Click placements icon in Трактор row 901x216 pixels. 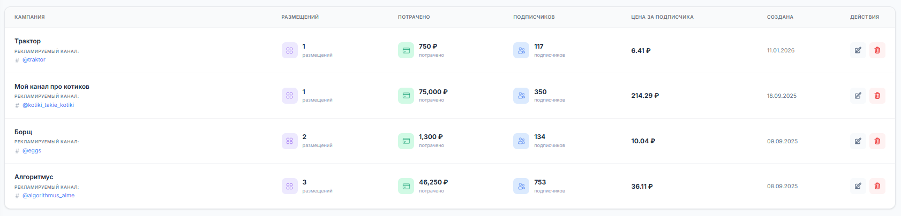(x=289, y=50)
